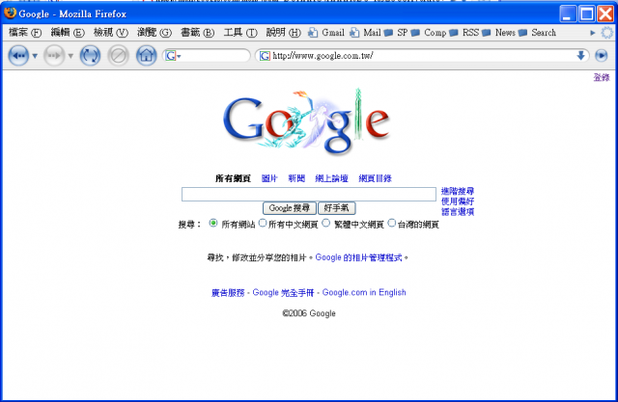Open the 編輯 (E) menu
The width and height of the screenshot is (618, 402).
68,33
